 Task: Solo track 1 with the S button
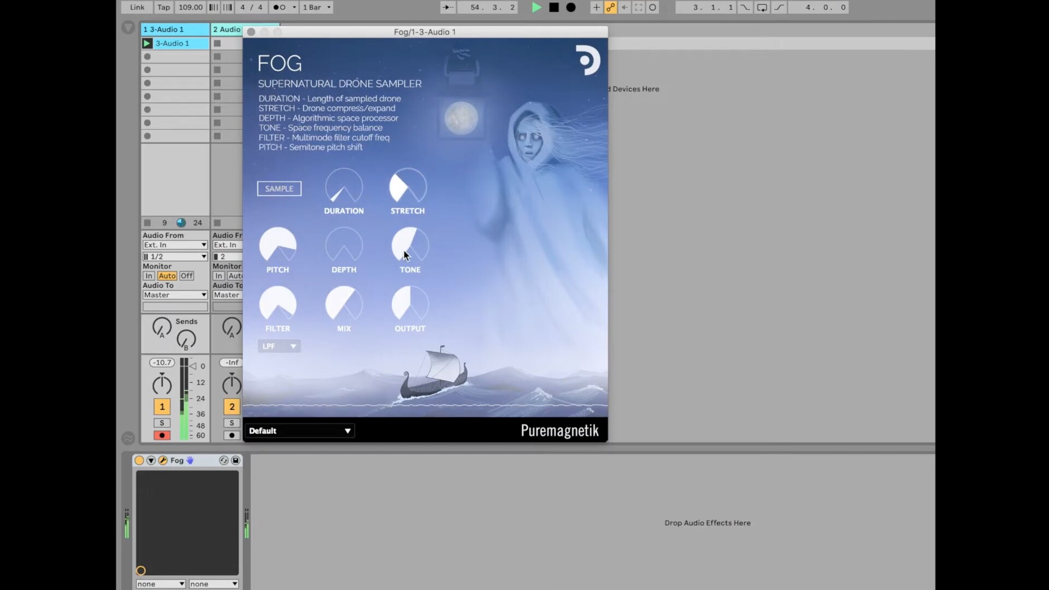coord(162,423)
